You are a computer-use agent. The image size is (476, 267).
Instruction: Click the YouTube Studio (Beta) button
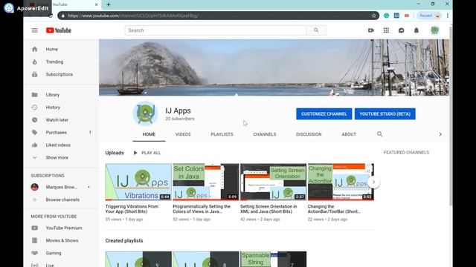pos(385,113)
